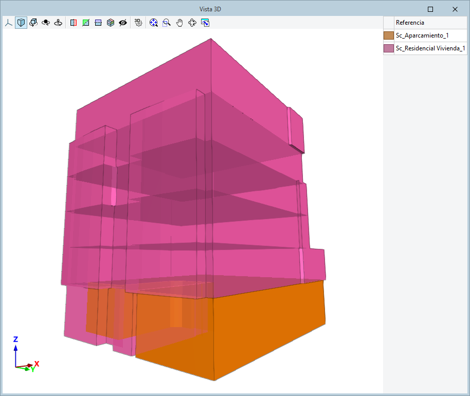470x396 pixels.
Task: Click the four-arrow move view icon
Action: (192, 23)
